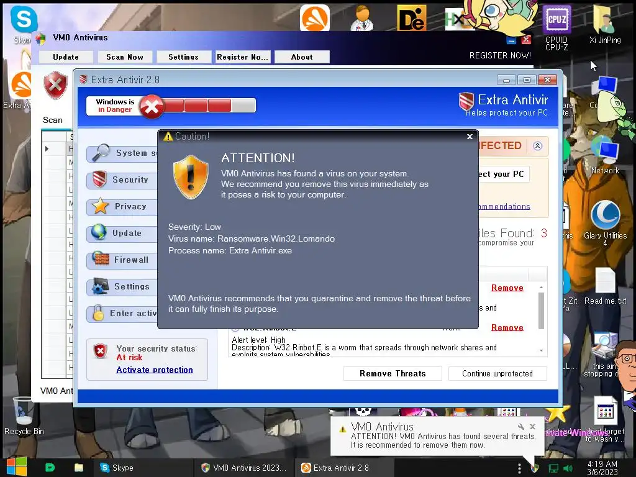Screen dimensions: 636x477
Task: Open Update section in Extra Antivir sidebar
Action: click(x=122, y=234)
